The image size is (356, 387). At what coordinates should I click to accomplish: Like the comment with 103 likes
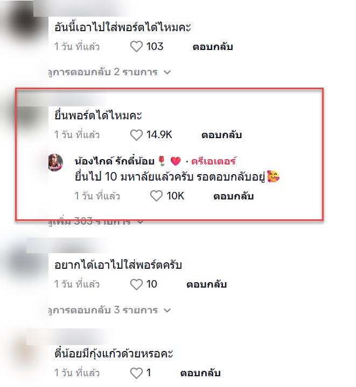(136, 46)
